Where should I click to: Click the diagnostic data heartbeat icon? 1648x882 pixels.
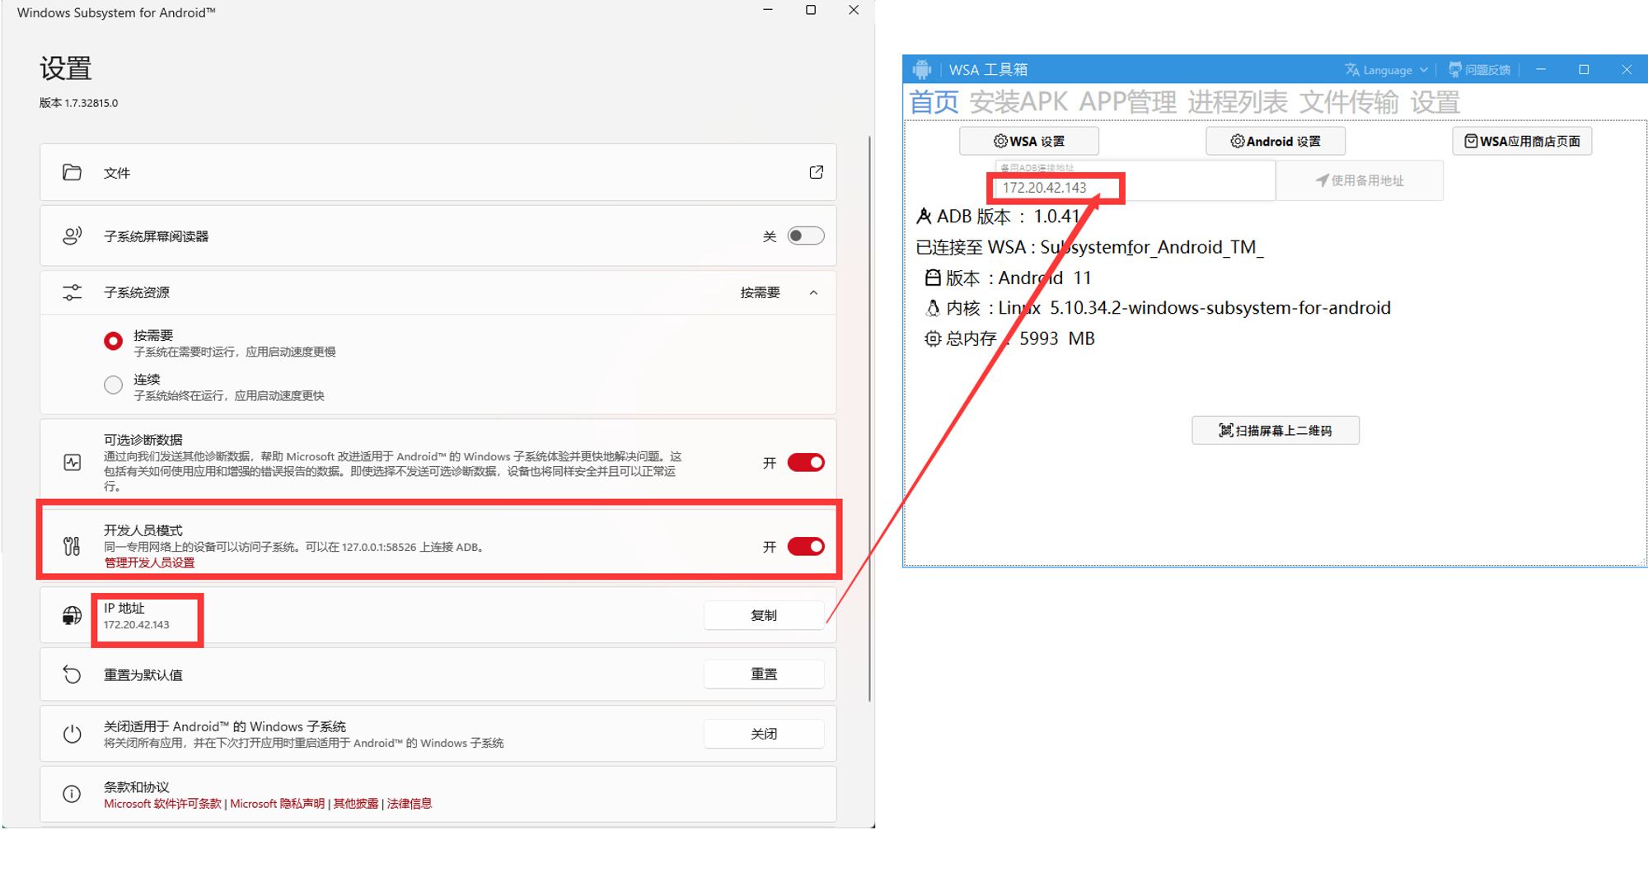[x=73, y=463]
